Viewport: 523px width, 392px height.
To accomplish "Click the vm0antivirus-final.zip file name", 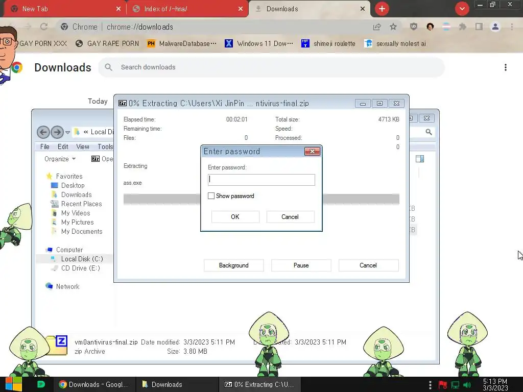I will coord(106,342).
